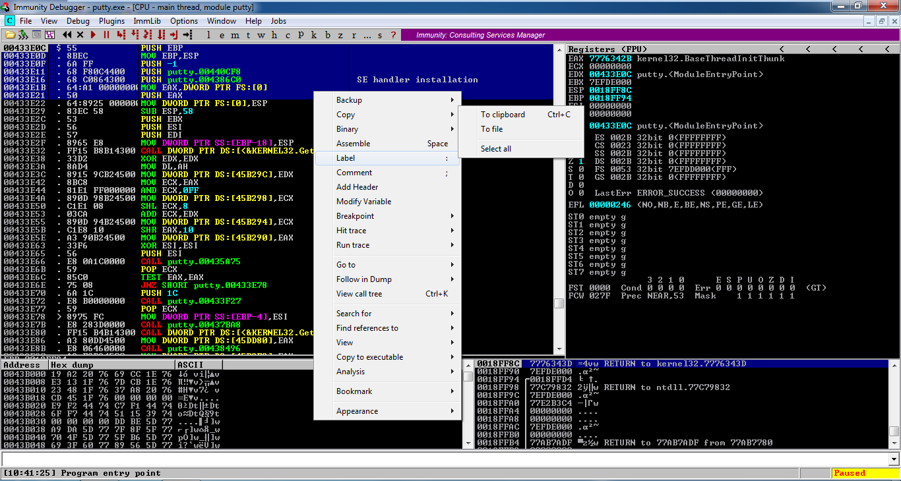This screenshot has width=901, height=481.
Task: Click the Registers (FPU) header bar
Action: (732, 49)
